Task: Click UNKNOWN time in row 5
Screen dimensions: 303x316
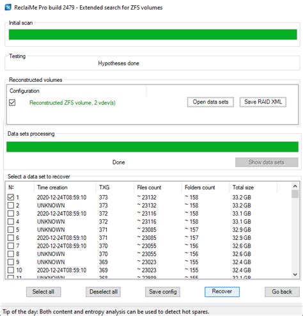Action: [x=51, y=230]
